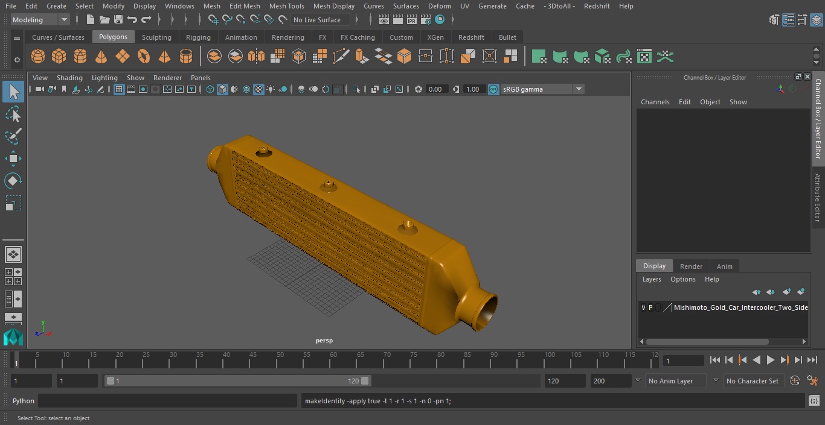
Task: Select the Lasso tool in the toolbox
Action: tap(13, 114)
